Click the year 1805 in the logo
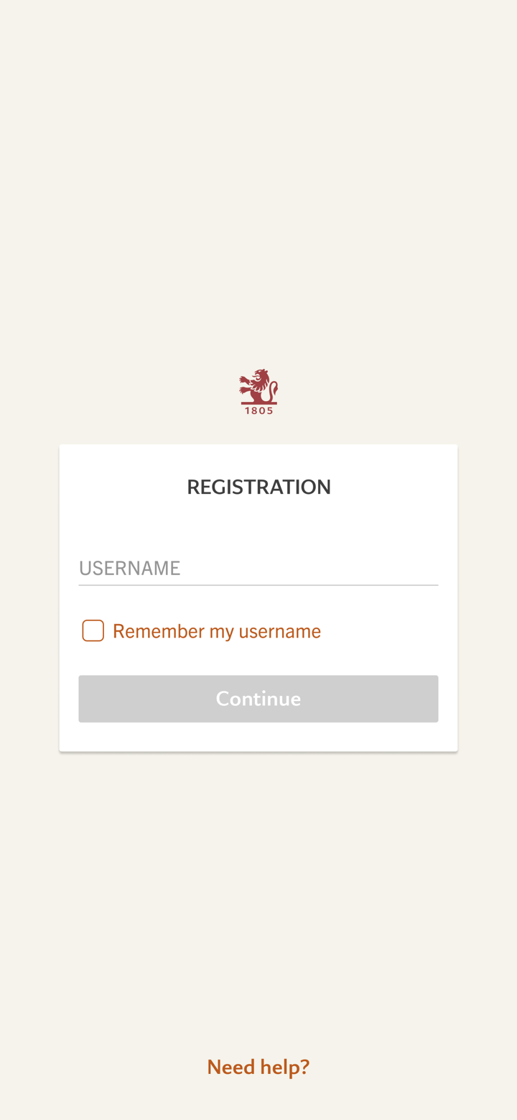The height and width of the screenshot is (1120, 517). (x=258, y=410)
